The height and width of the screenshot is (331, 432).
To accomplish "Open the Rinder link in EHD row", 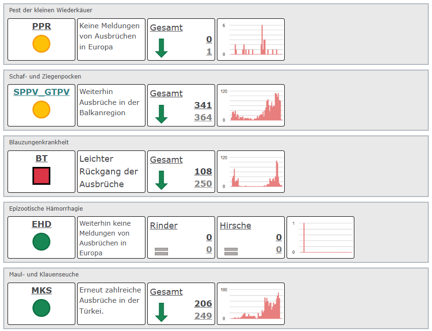I will point(164,226).
